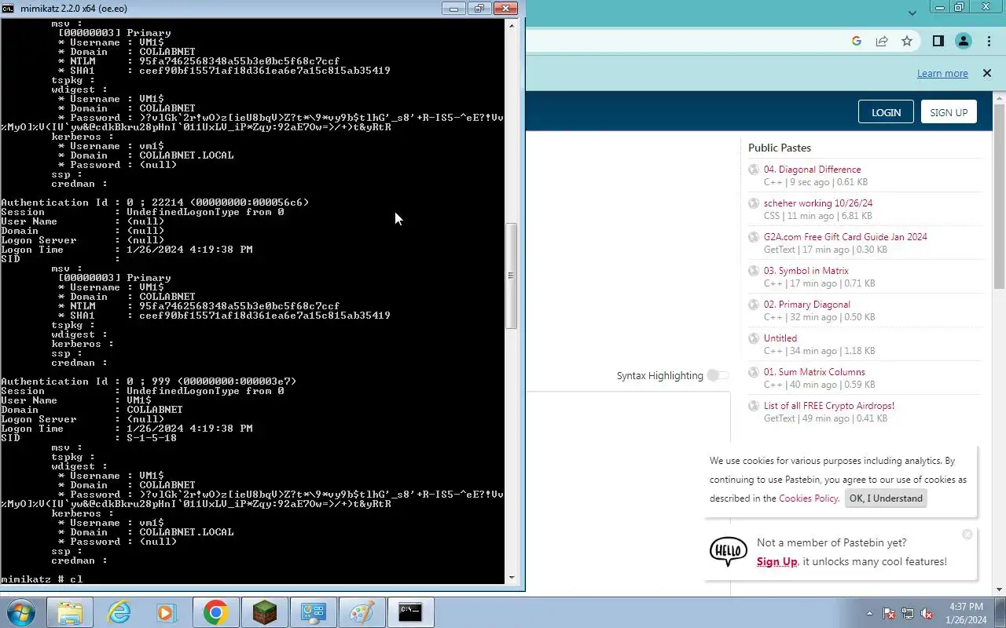Screen dimensions: 1006x628
Task: Open the Paint palette icon on the taskbar
Action: (362, 612)
